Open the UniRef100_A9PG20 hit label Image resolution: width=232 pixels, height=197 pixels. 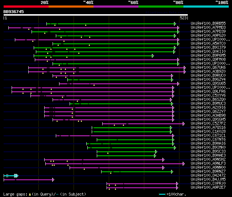click(208, 36)
